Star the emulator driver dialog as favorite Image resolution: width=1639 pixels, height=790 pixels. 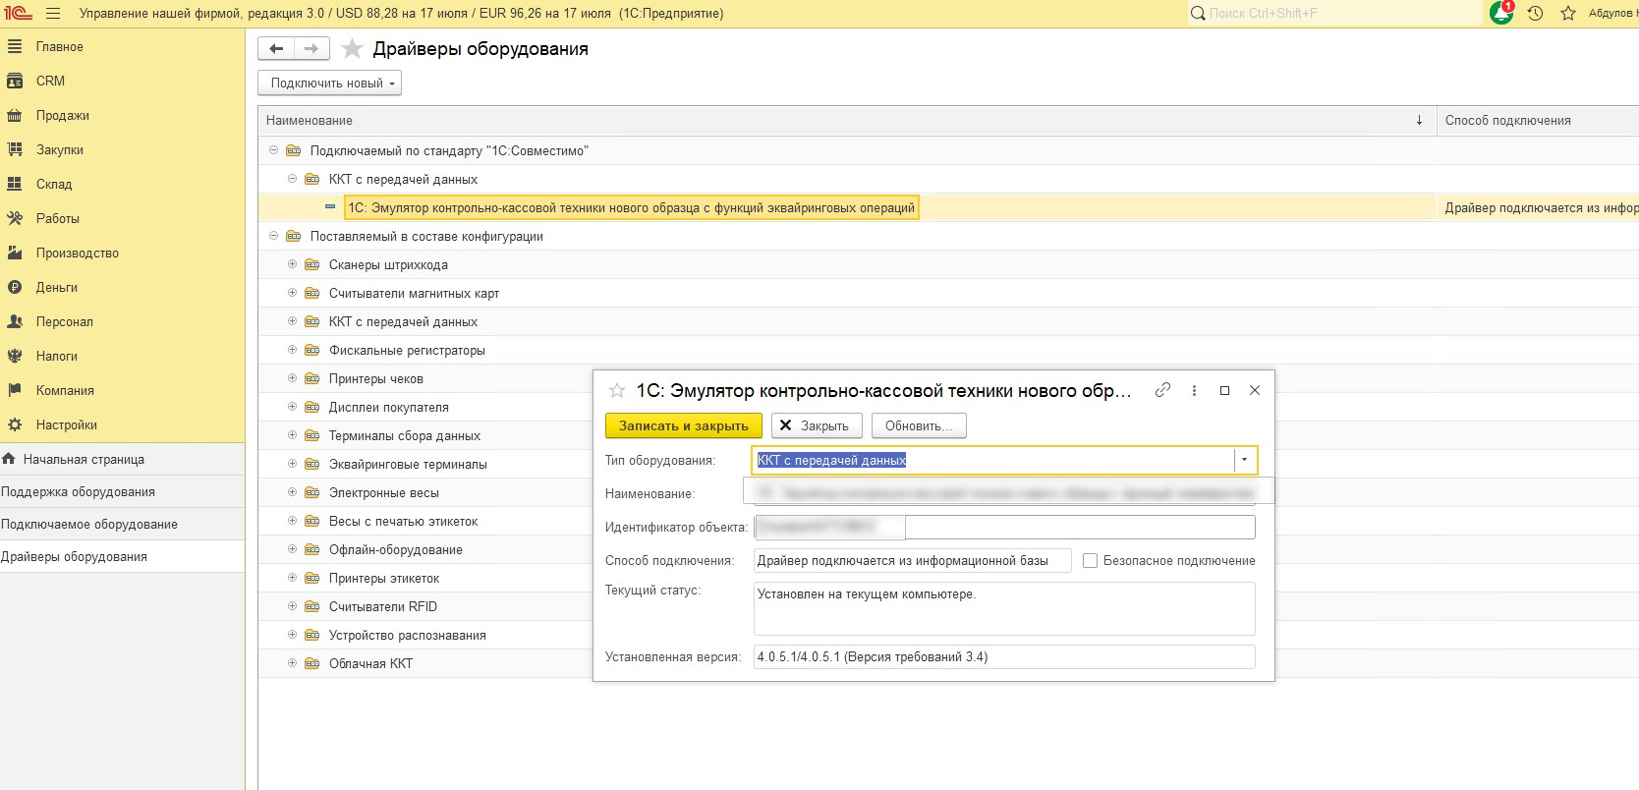[617, 390]
